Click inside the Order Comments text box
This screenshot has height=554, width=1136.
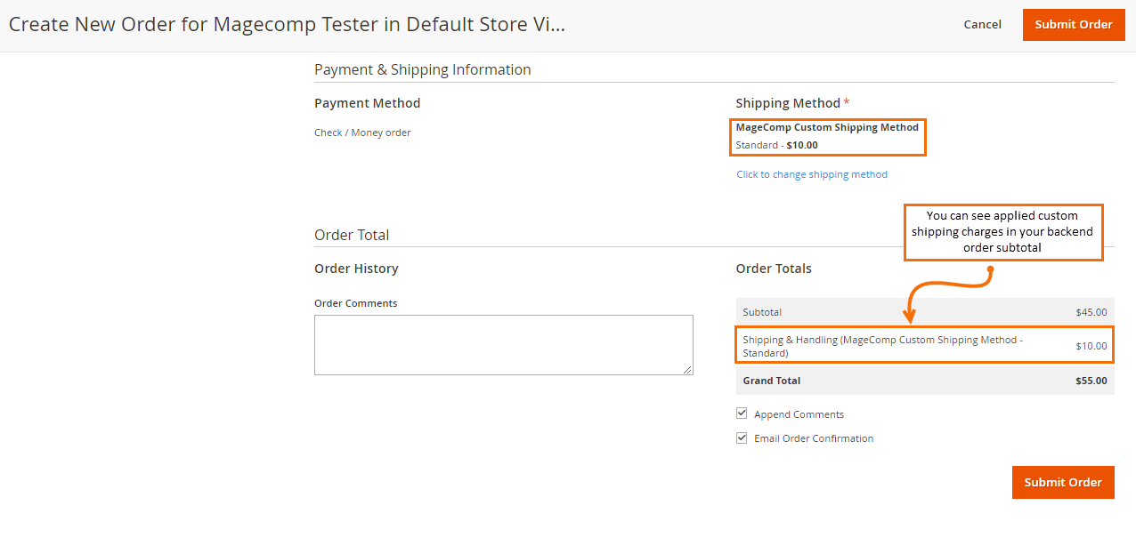point(503,344)
